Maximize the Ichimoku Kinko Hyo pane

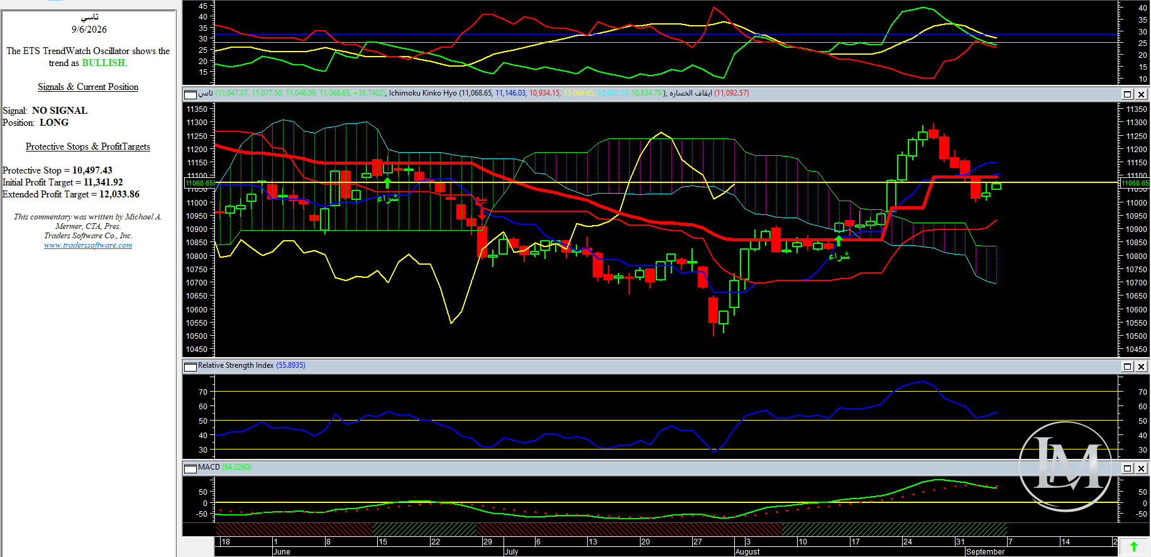pyautogui.click(x=1127, y=94)
